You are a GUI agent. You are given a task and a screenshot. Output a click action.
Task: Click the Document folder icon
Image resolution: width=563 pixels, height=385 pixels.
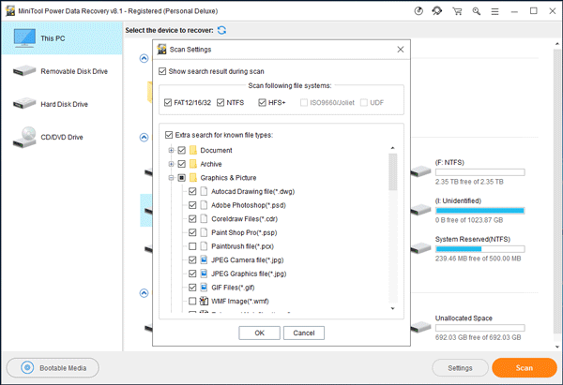[x=193, y=150]
